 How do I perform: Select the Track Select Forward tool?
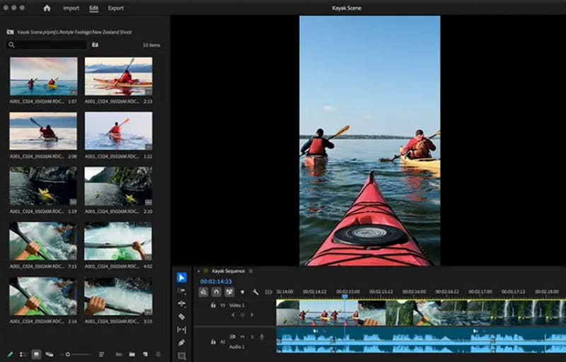pyautogui.click(x=182, y=291)
